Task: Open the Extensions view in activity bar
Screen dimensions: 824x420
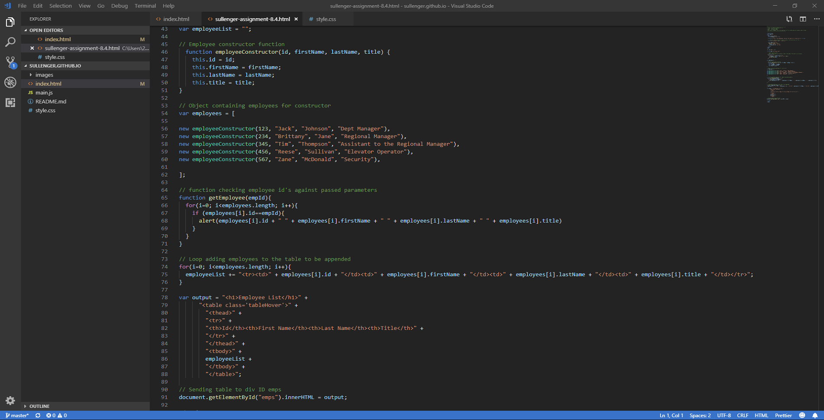Action: (x=10, y=103)
